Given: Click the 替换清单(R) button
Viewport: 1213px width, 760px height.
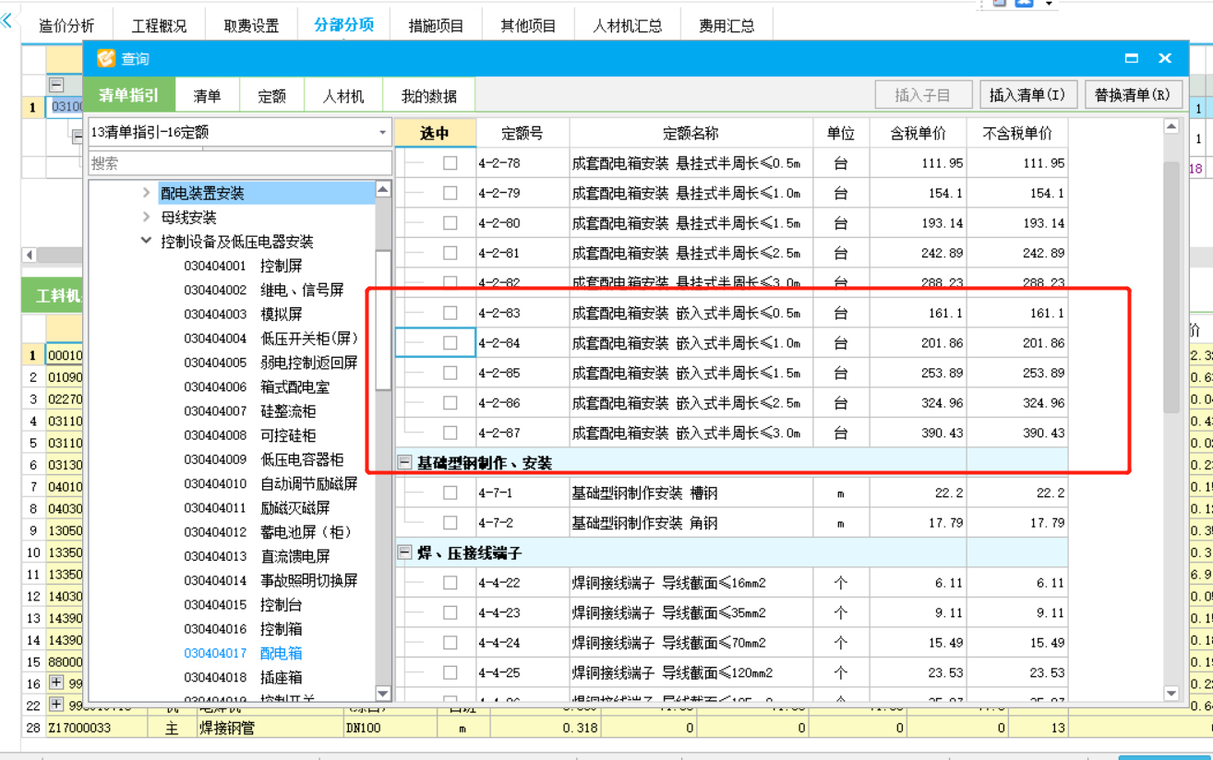Looking at the screenshot, I should pyautogui.click(x=1133, y=95).
